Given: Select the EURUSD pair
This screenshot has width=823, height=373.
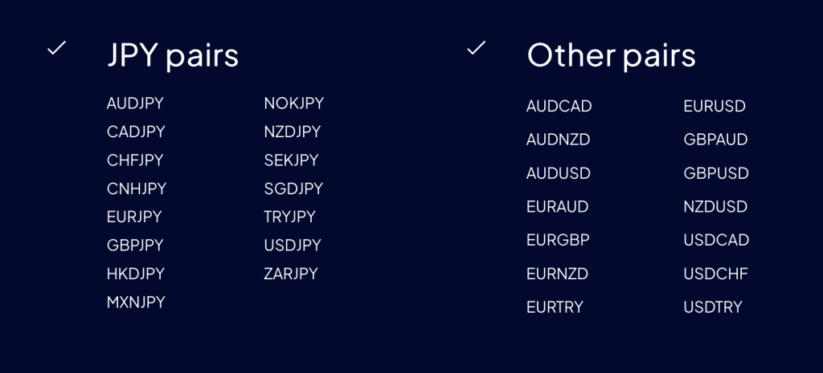Looking at the screenshot, I should tap(714, 106).
